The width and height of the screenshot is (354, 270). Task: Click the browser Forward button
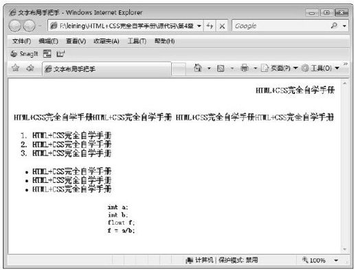click(30, 26)
